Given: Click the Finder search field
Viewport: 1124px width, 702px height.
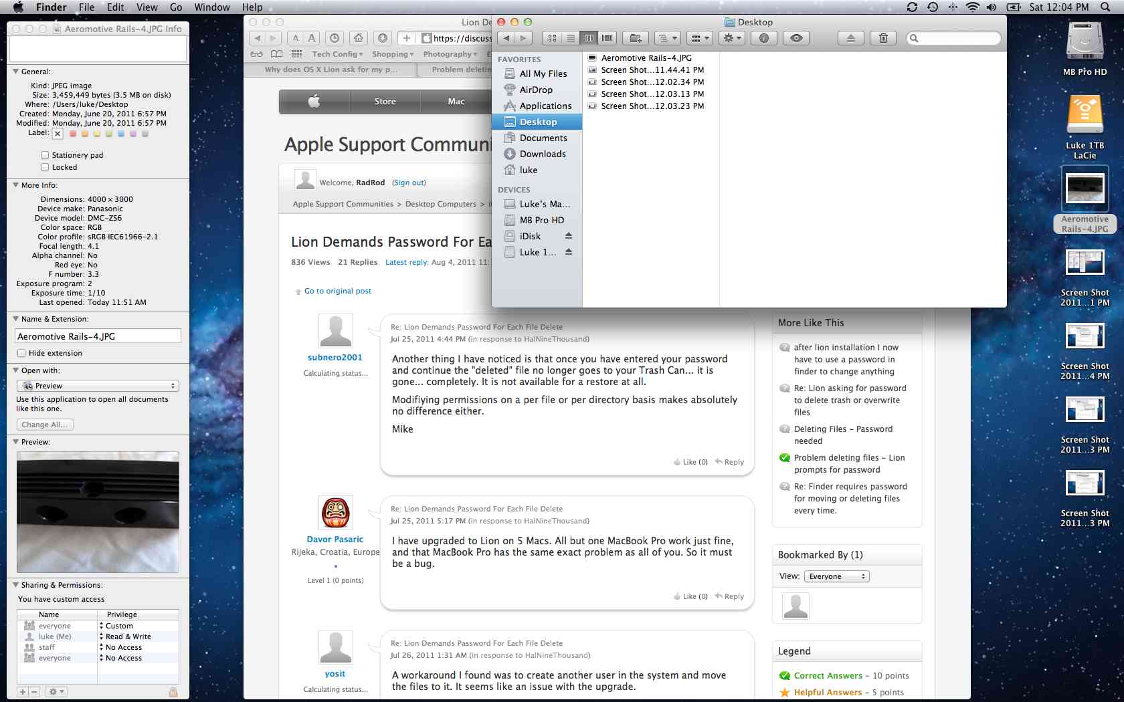Looking at the screenshot, I should tap(953, 38).
